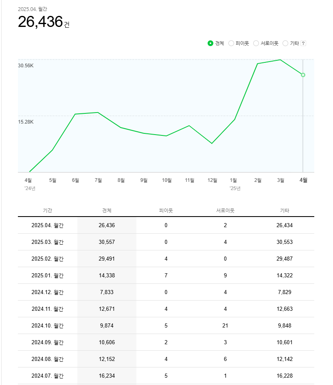This screenshot has height=385, width=333.
Task: Click the 15.28K y-axis label
Action: [26, 122]
